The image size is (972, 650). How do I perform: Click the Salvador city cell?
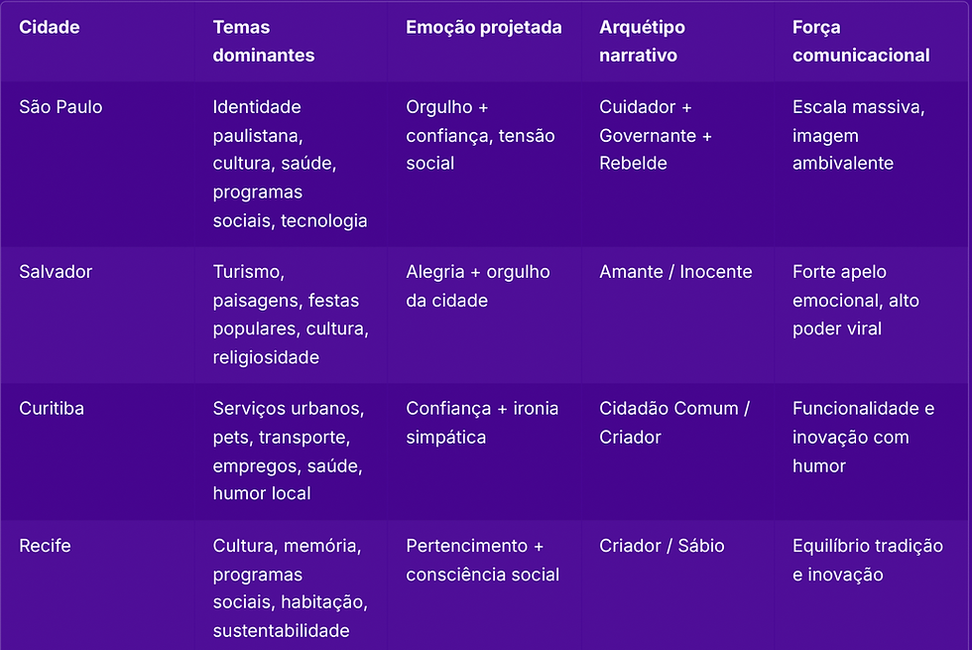[56, 272]
